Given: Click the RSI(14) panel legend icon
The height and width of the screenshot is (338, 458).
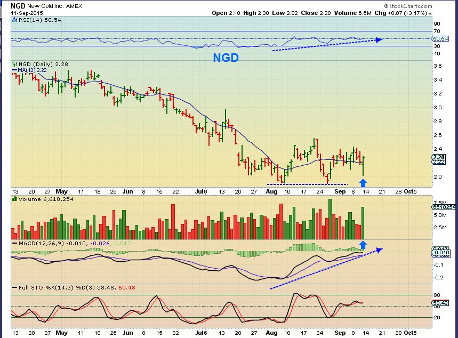Looking at the screenshot, I should pyautogui.click(x=14, y=20).
